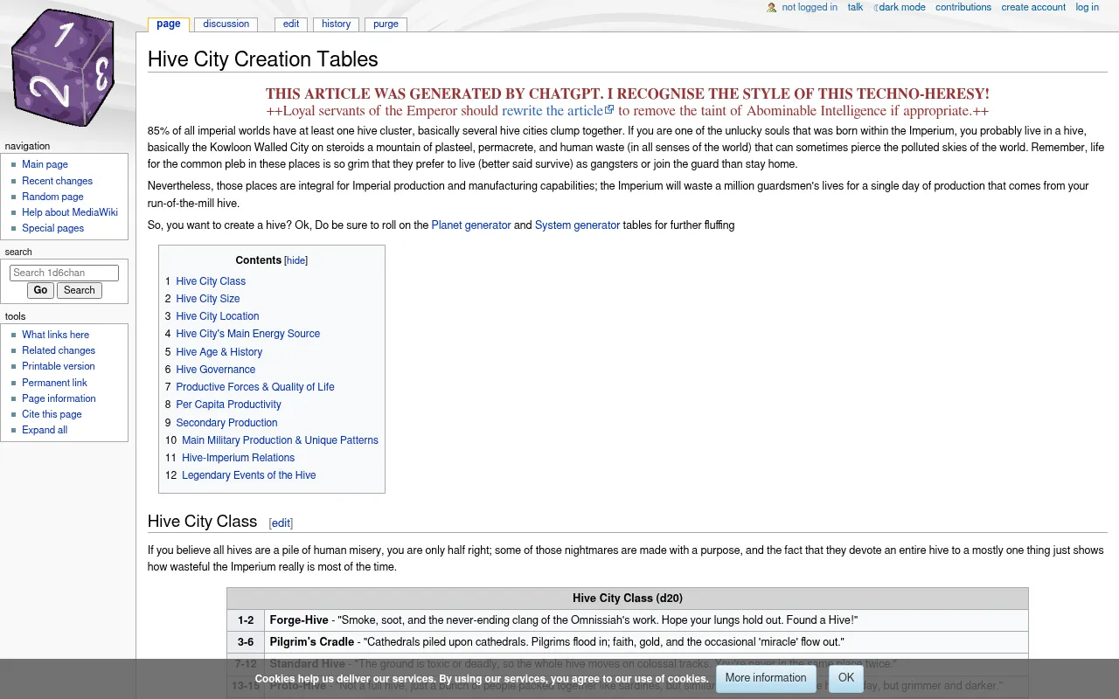Click the Search button in sidebar
Image resolution: width=1119 pixels, height=699 pixels.
(80, 290)
